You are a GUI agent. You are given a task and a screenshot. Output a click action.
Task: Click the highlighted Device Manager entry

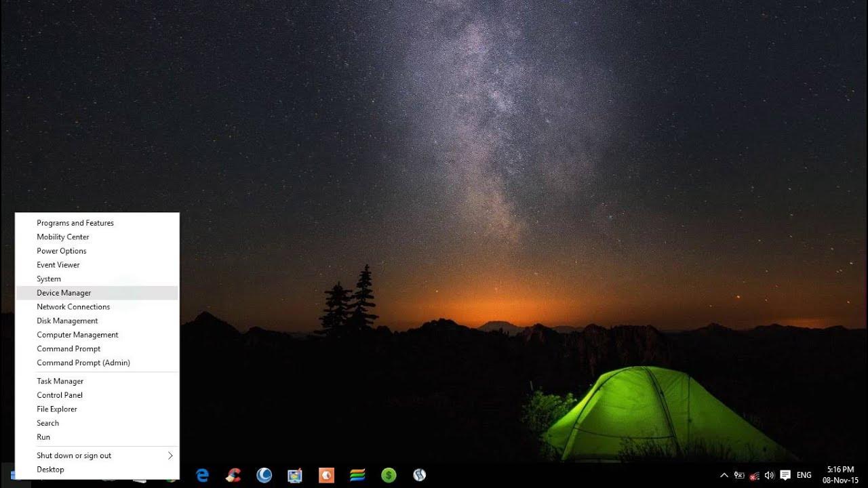(x=97, y=293)
